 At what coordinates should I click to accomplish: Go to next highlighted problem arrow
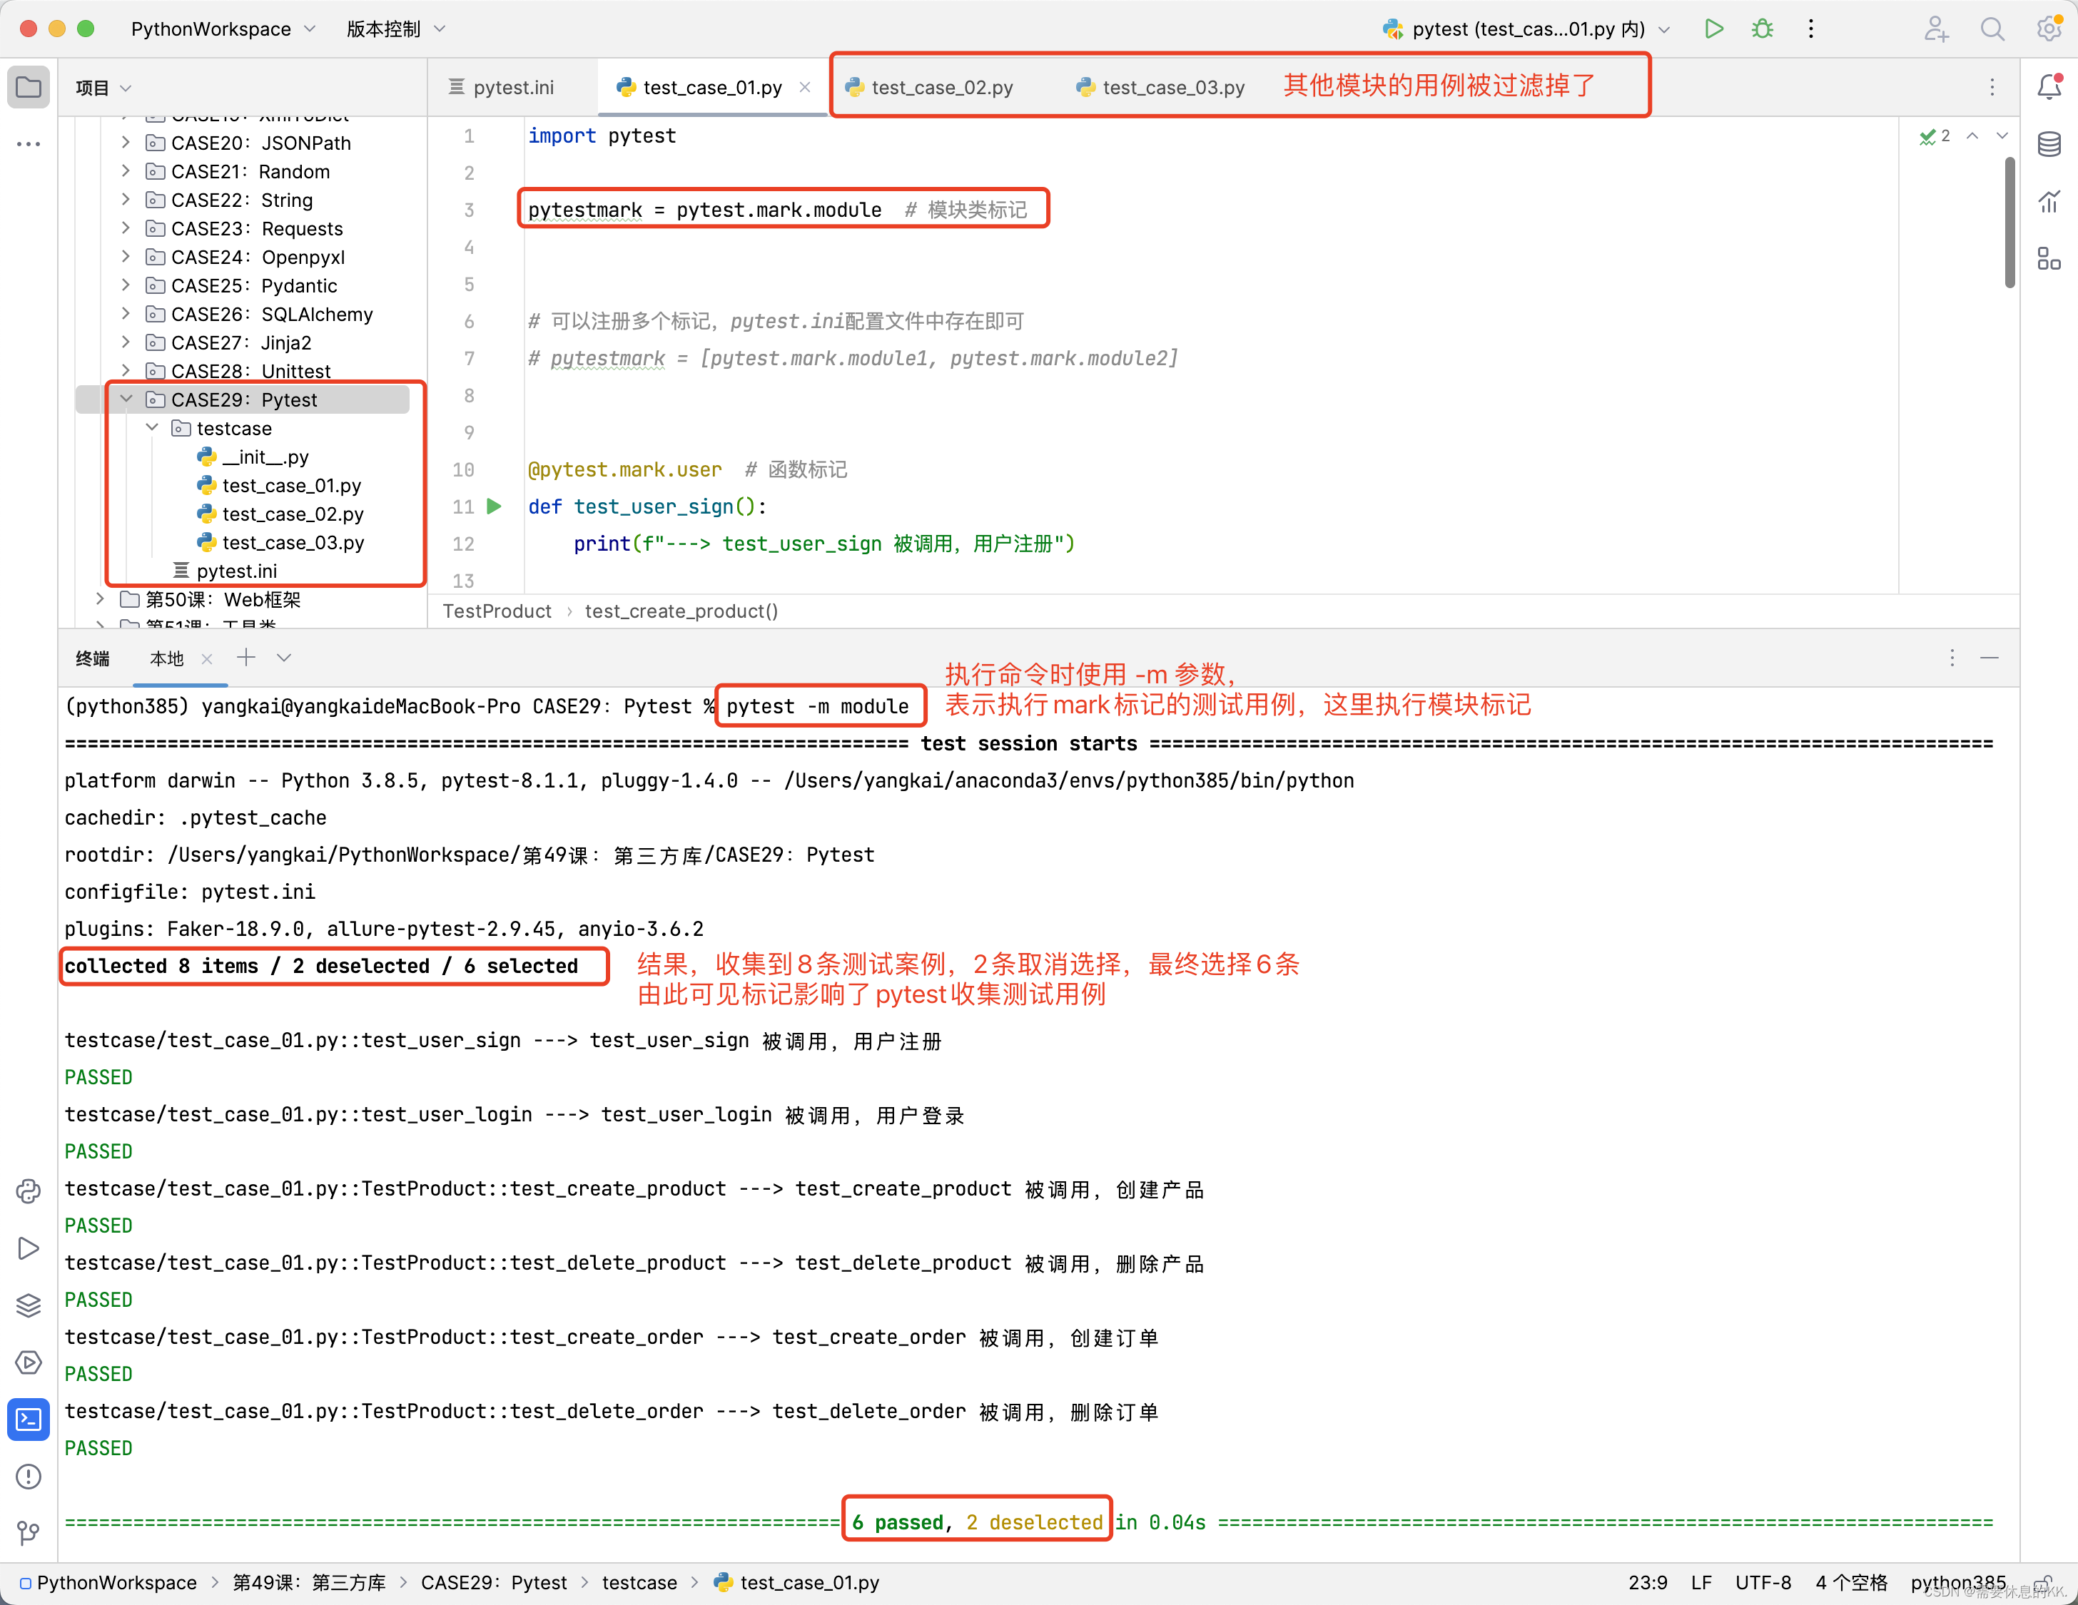2002,136
